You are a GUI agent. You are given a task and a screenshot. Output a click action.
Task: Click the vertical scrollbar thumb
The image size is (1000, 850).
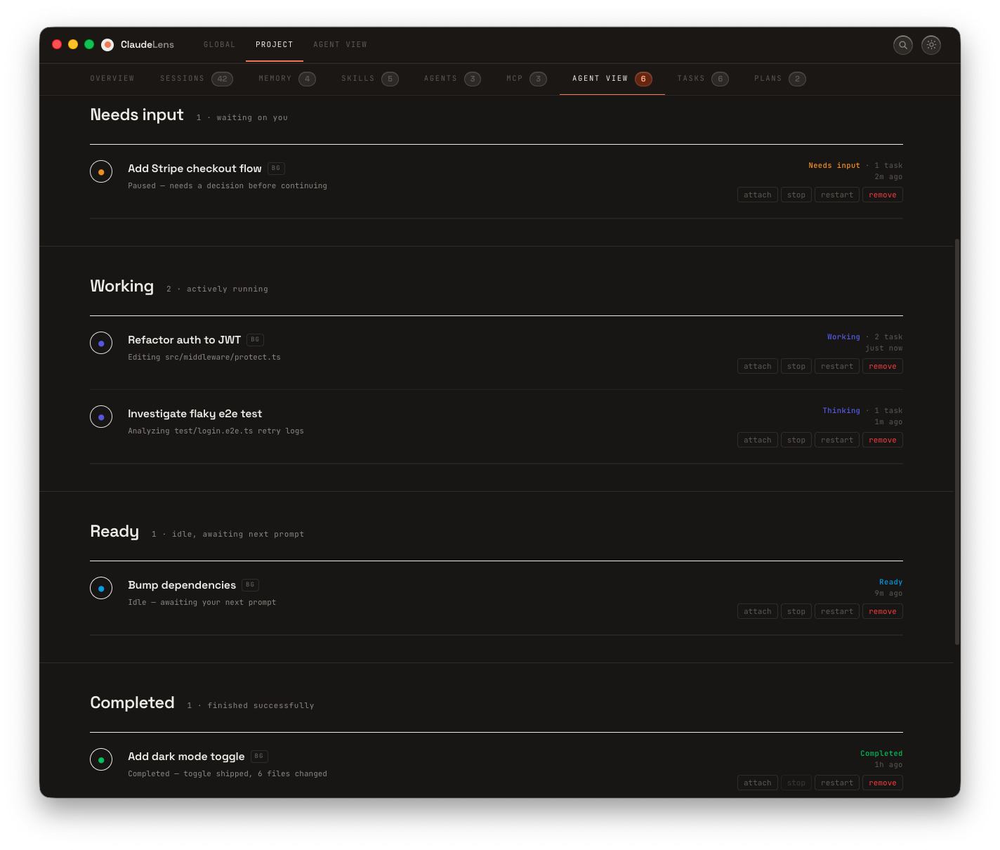click(x=957, y=442)
